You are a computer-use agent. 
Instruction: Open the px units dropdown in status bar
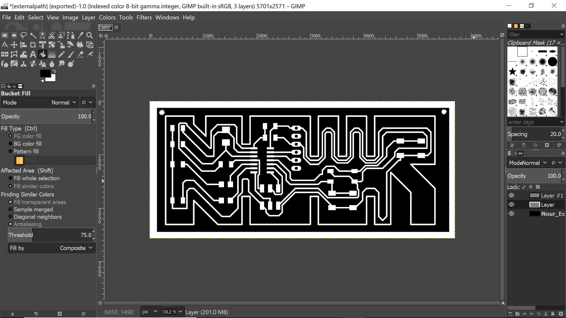click(150, 312)
